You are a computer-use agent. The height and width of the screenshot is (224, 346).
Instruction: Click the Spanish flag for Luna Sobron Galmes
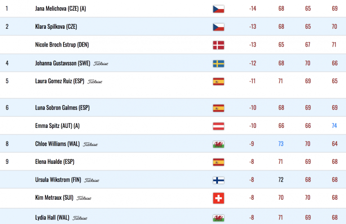pos(218,108)
